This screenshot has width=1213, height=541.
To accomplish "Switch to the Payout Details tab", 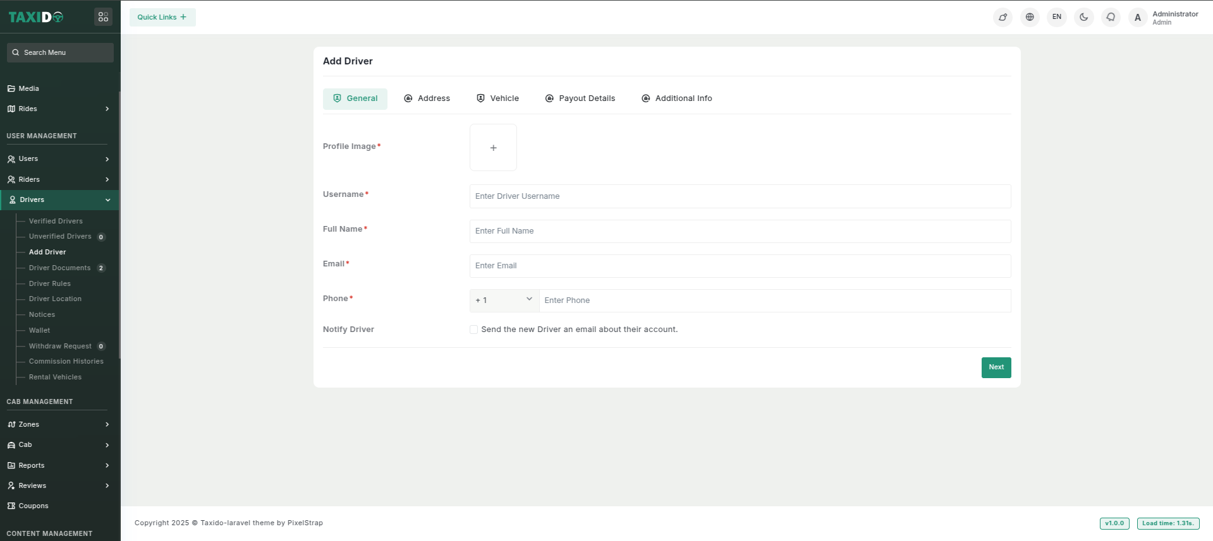I will click(x=580, y=98).
